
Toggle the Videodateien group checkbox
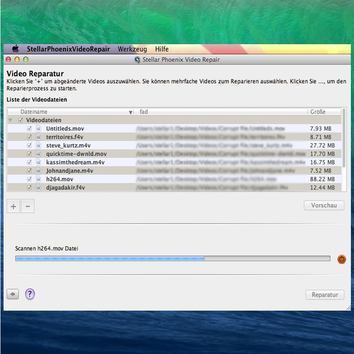pos(20,120)
